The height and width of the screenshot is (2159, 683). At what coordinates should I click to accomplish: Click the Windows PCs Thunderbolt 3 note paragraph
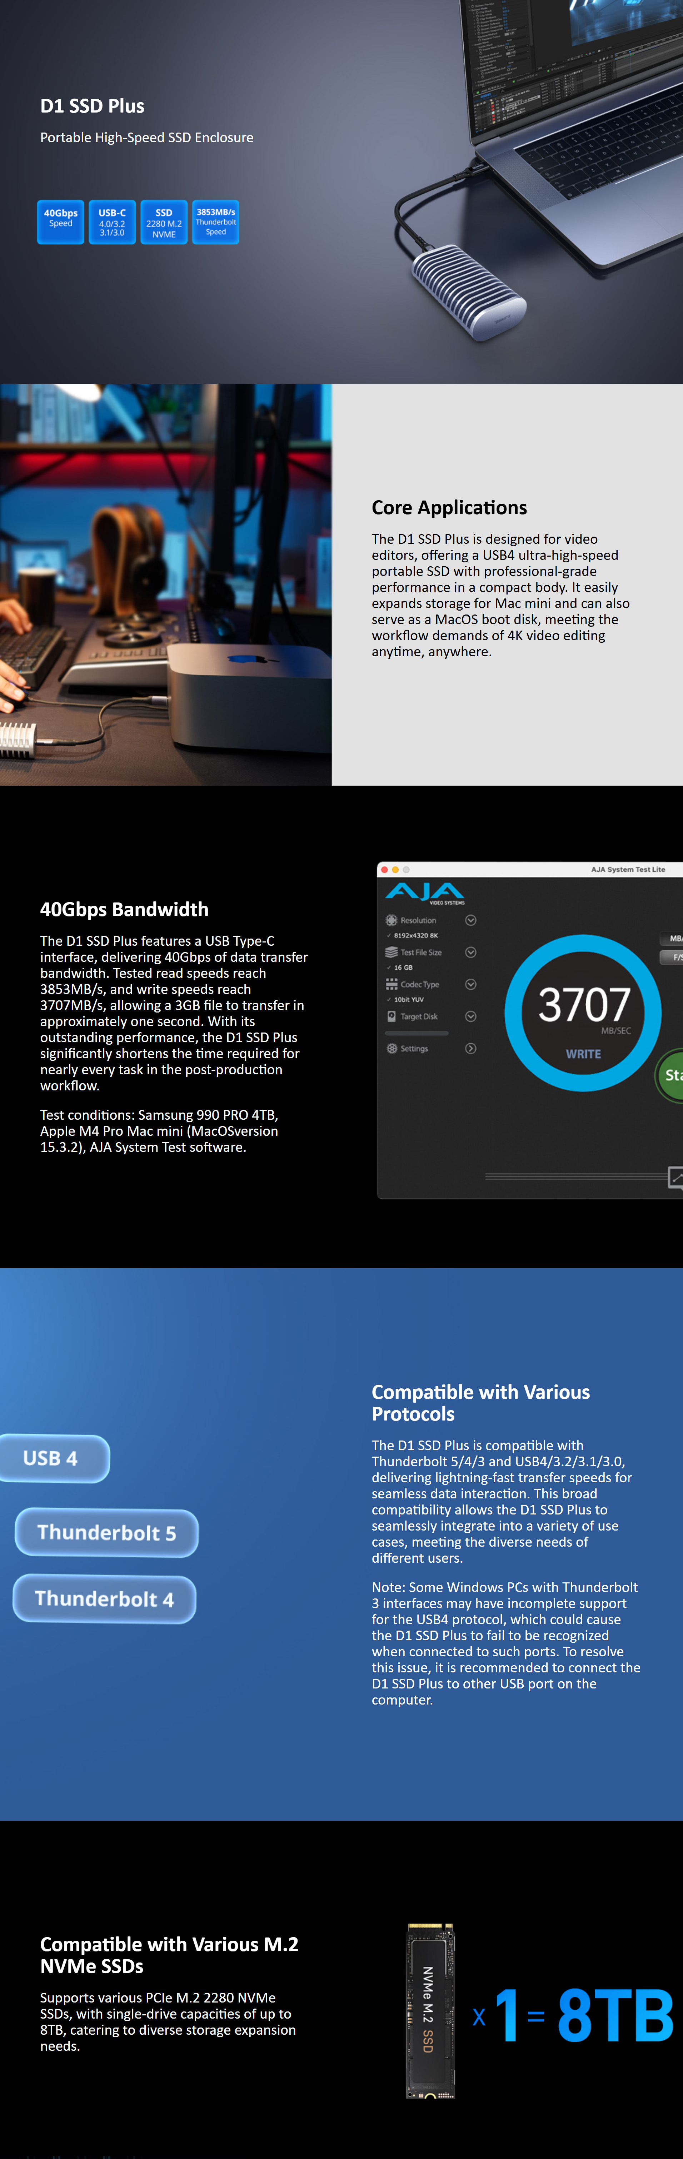coord(505,1643)
